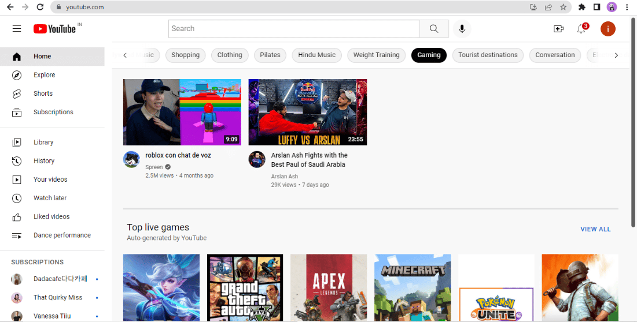Open the Arslan Ash channel name link
This screenshot has width=637, height=322.
click(x=285, y=176)
